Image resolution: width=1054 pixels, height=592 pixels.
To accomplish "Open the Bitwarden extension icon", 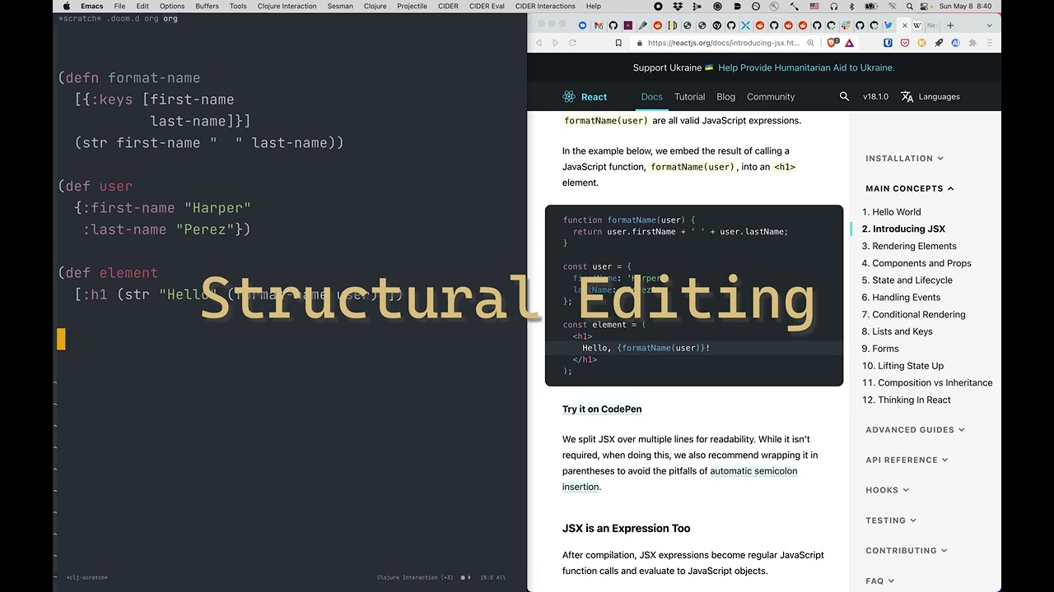I will click(888, 43).
